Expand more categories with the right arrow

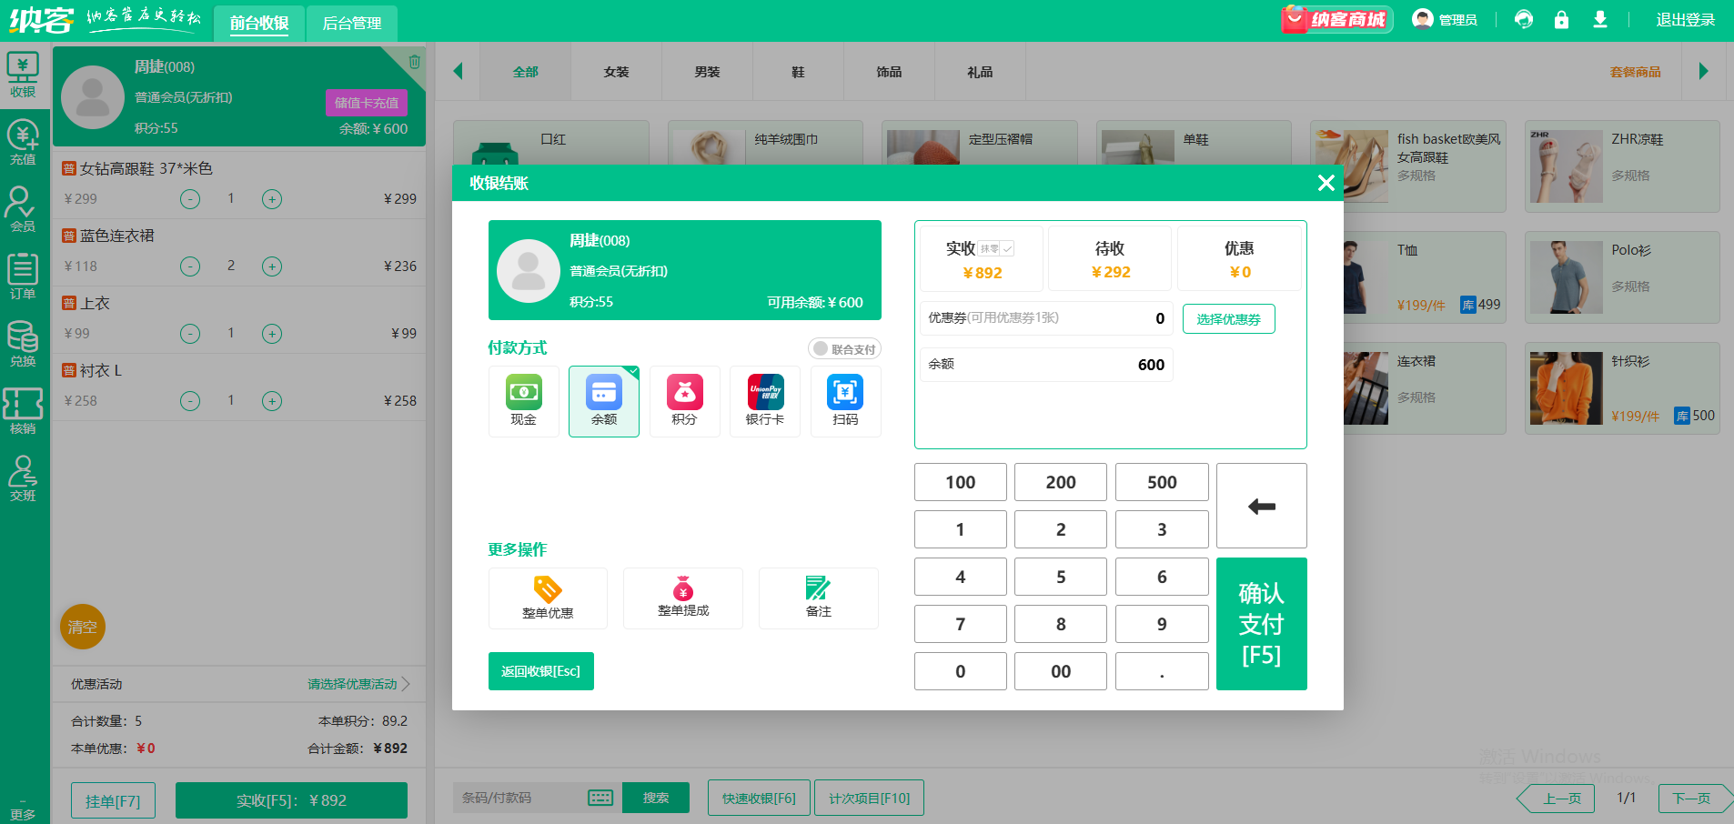coord(1705,71)
